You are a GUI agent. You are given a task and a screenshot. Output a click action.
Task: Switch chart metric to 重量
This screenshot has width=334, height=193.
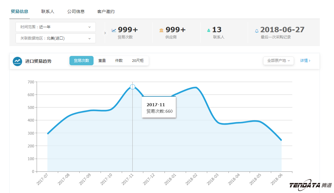(x=102, y=60)
